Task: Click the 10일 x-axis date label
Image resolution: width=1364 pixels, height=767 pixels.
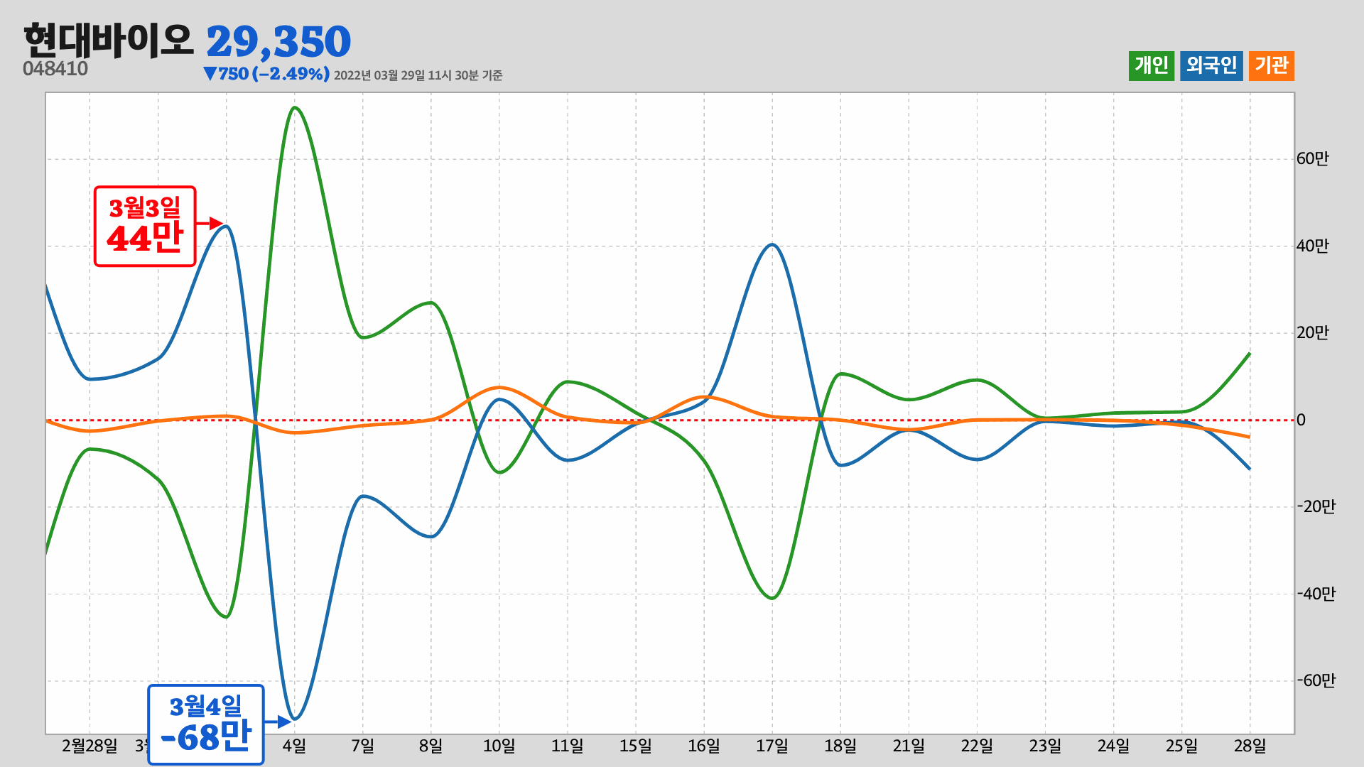Action: coord(499,746)
